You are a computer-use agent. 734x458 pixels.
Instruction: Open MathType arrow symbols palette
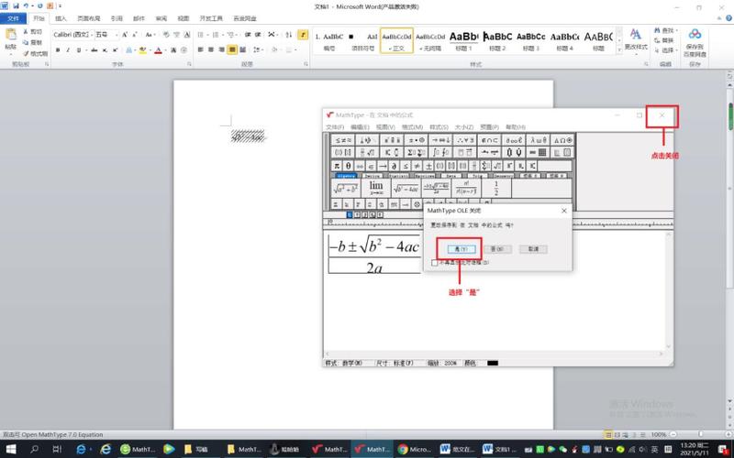point(440,140)
